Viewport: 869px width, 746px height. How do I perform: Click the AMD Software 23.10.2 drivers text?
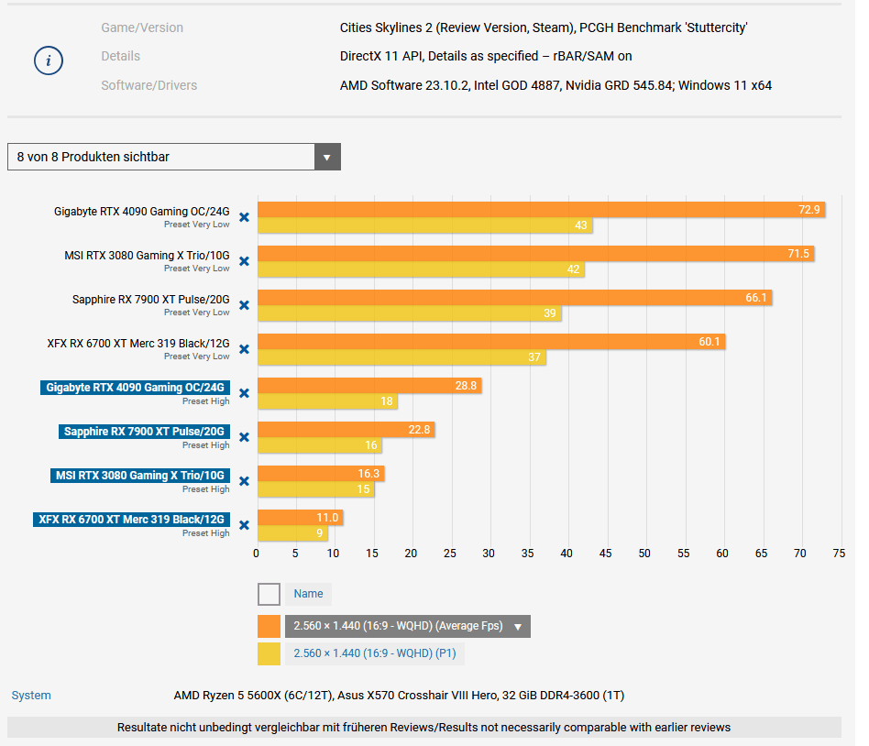[555, 85]
